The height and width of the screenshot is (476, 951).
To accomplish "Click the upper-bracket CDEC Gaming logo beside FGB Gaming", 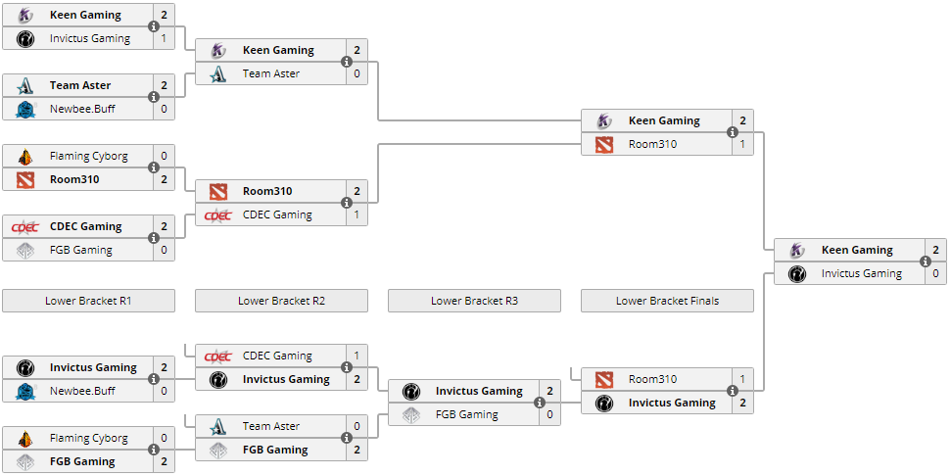I will 26,226.
